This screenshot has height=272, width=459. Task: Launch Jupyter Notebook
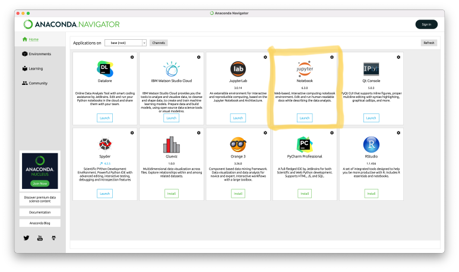pos(305,118)
